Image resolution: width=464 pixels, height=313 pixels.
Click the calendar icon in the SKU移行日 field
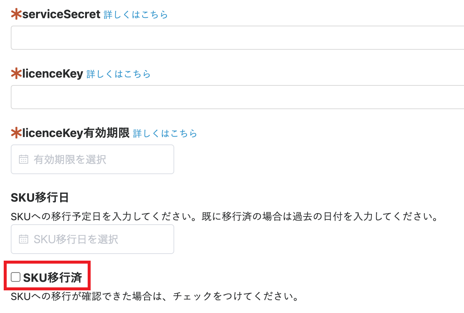[x=23, y=239]
